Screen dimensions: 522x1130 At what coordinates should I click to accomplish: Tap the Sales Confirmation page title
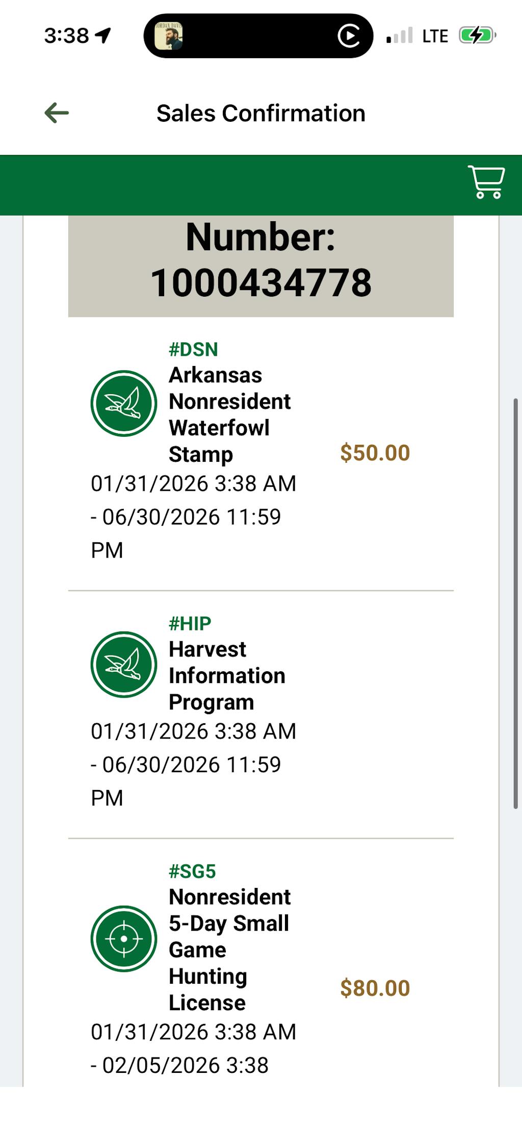point(261,113)
